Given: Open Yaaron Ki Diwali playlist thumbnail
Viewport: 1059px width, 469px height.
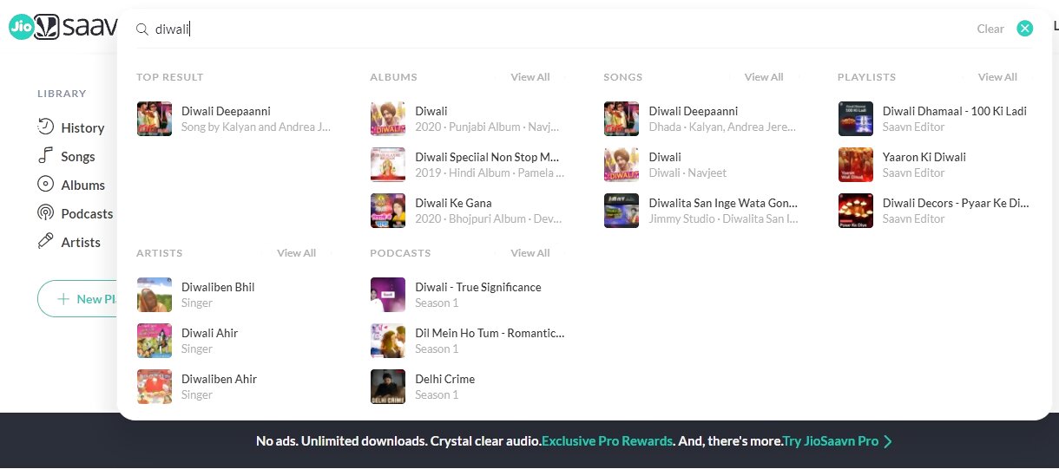Looking at the screenshot, I should [x=856, y=165].
